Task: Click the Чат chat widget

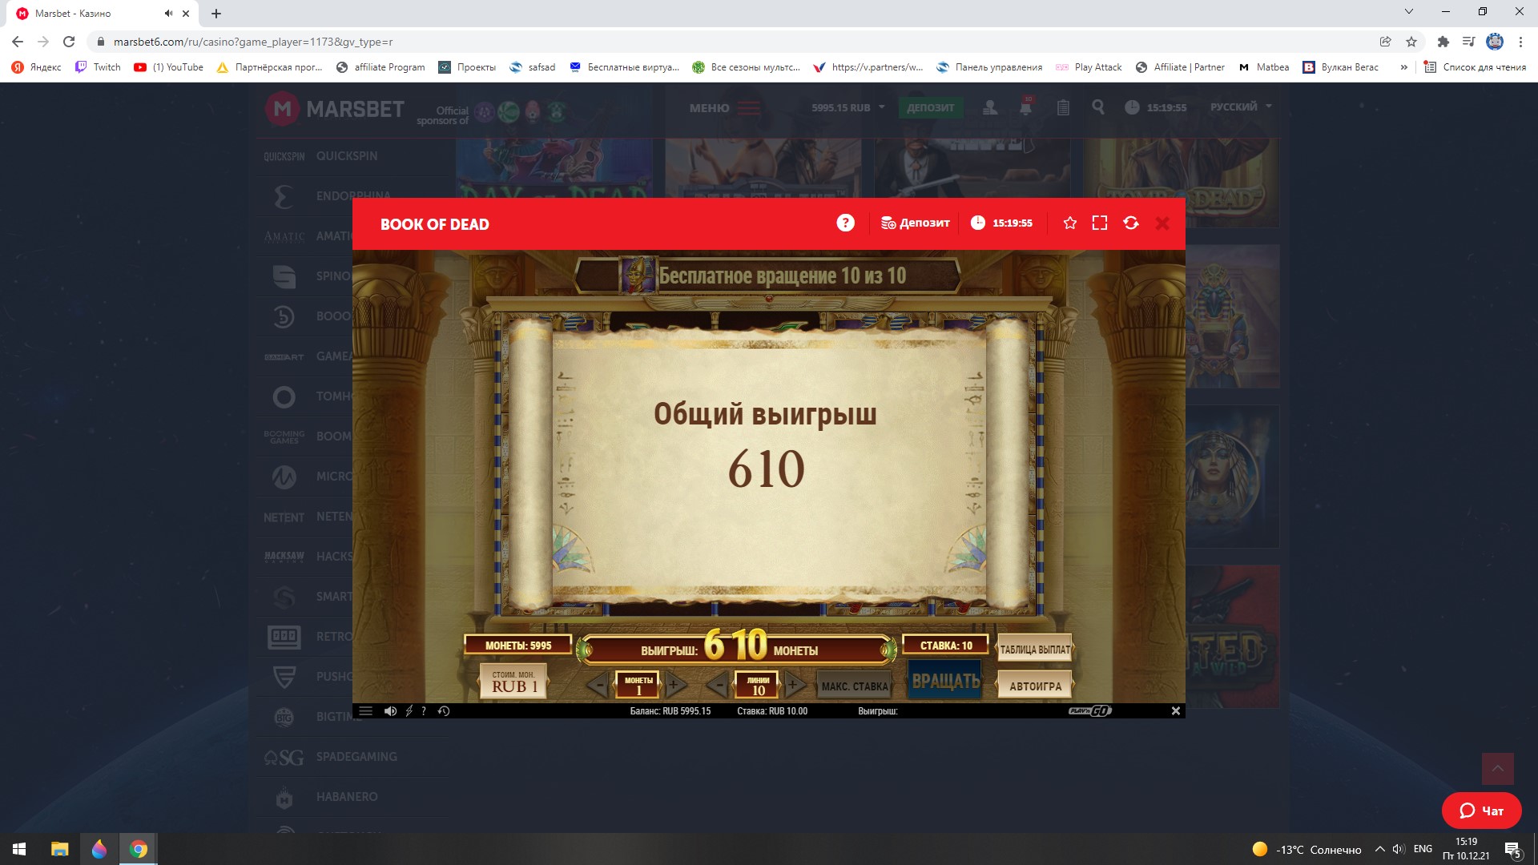Action: [x=1481, y=811]
